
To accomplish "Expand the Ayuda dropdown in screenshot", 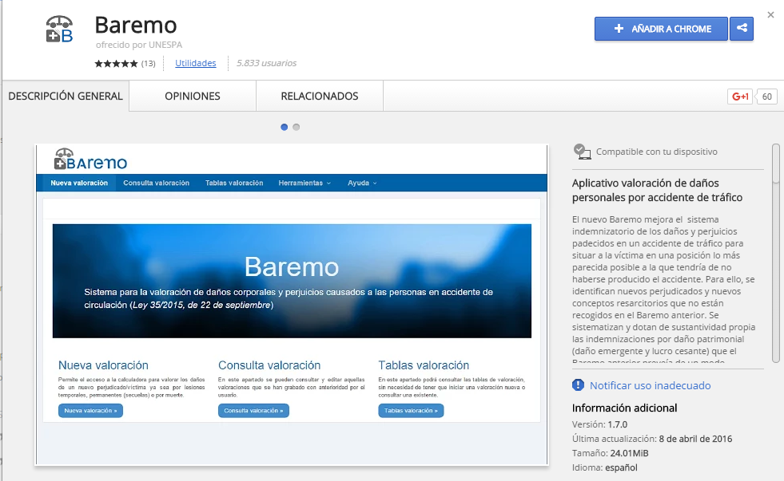I will pos(362,183).
